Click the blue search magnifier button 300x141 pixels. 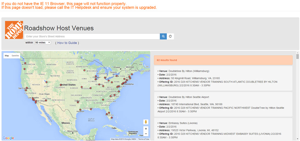163,36
